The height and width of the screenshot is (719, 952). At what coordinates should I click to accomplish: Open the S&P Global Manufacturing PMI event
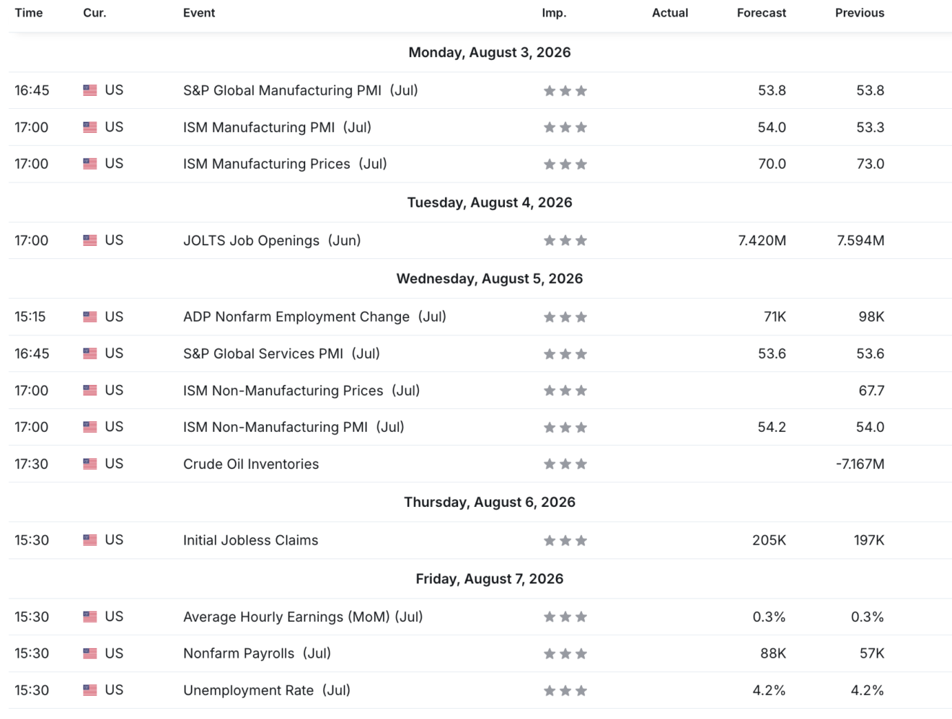click(x=301, y=90)
